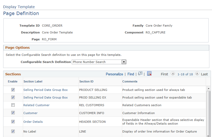Click scrollbar up arrow in Sections grid
This screenshot has width=212, height=137.
click(x=209, y=89)
